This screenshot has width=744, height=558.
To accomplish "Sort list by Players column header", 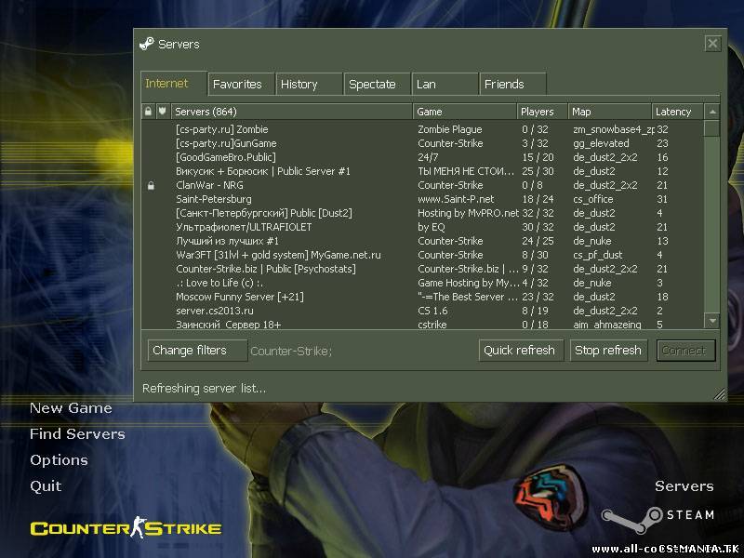I will pyautogui.click(x=541, y=112).
